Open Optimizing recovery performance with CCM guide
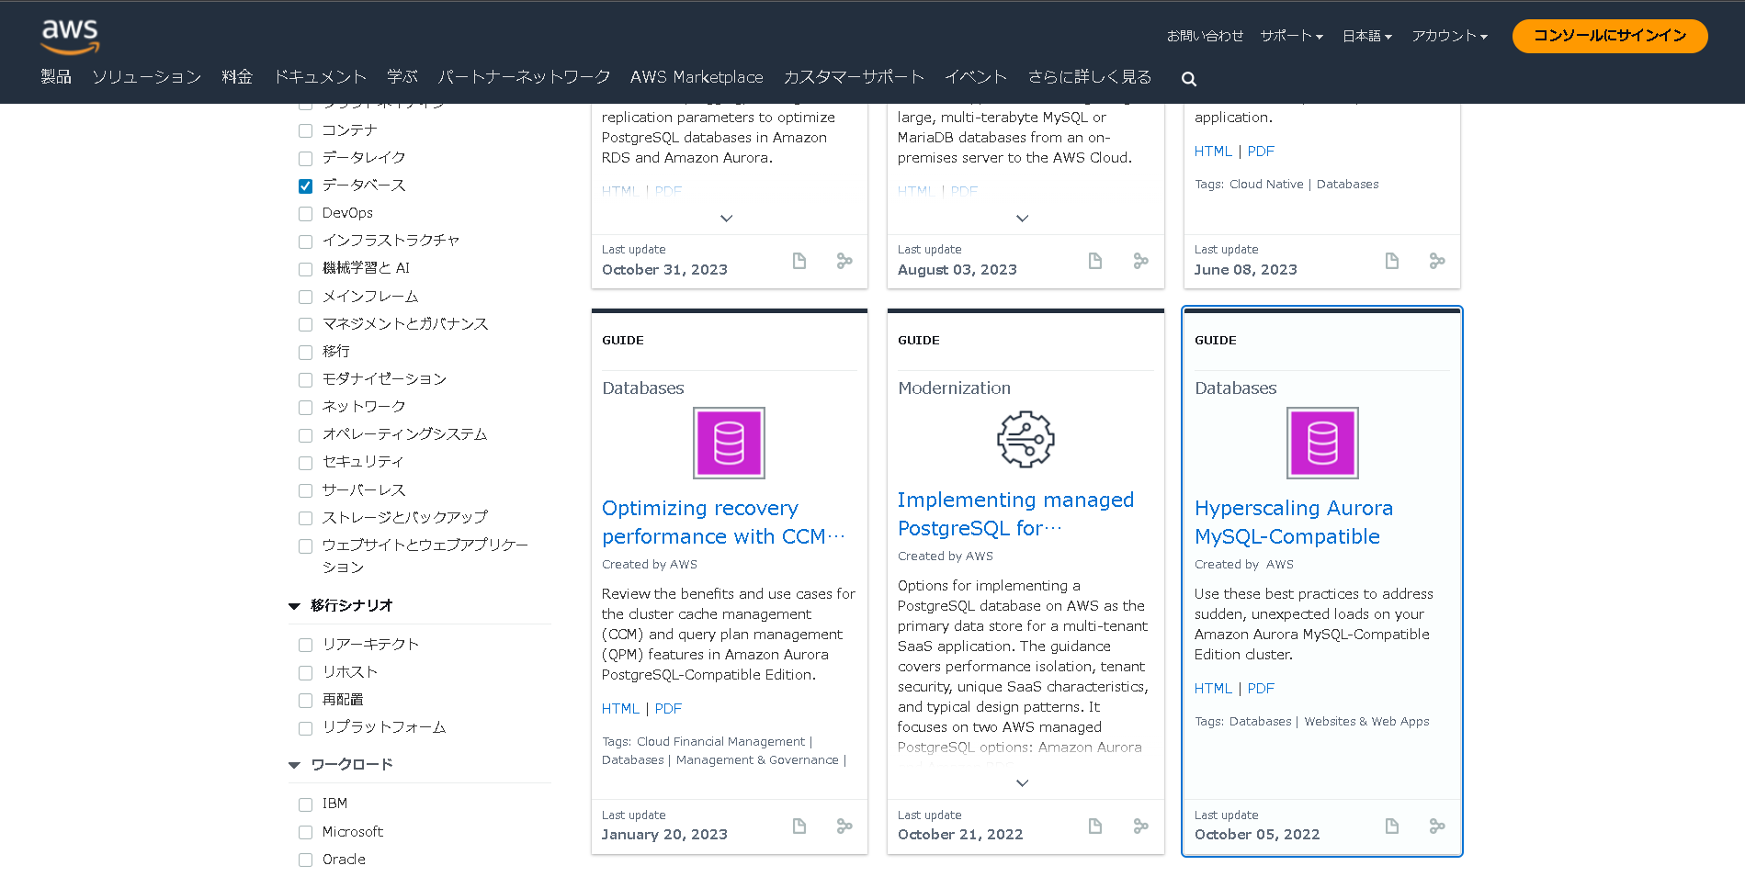1745x877 pixels. click(723, 522)
